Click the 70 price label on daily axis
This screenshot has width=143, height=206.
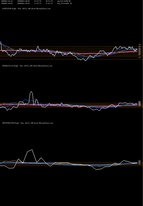point(140,45)
